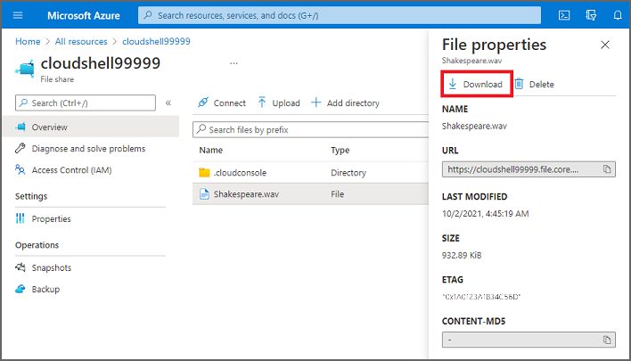
Task: Open the .cloudconsole directory row
Action: pyautogui.click(x=311, y=173)
